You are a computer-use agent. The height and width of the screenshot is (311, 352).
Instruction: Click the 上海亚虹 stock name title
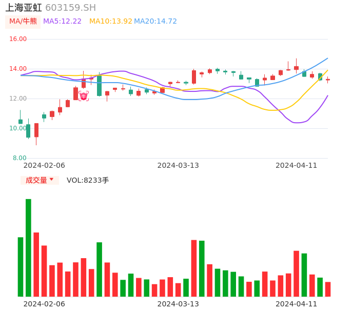[x=24, y=8]
